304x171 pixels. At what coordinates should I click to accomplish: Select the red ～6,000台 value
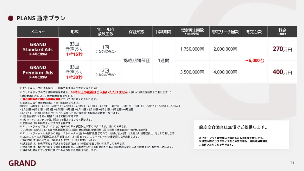coord(254,60)
